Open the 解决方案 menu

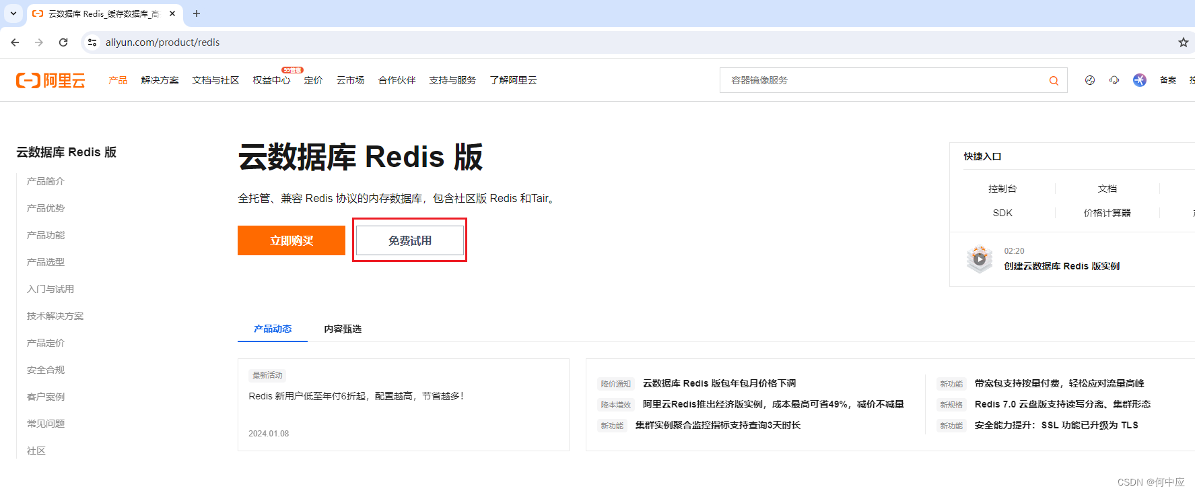(x=160, y=80)
